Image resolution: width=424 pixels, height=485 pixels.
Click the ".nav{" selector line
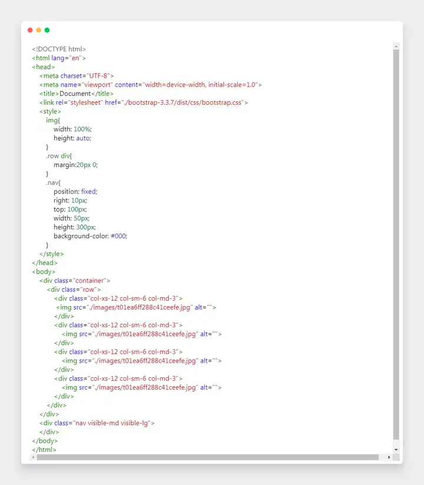[53, 183]
